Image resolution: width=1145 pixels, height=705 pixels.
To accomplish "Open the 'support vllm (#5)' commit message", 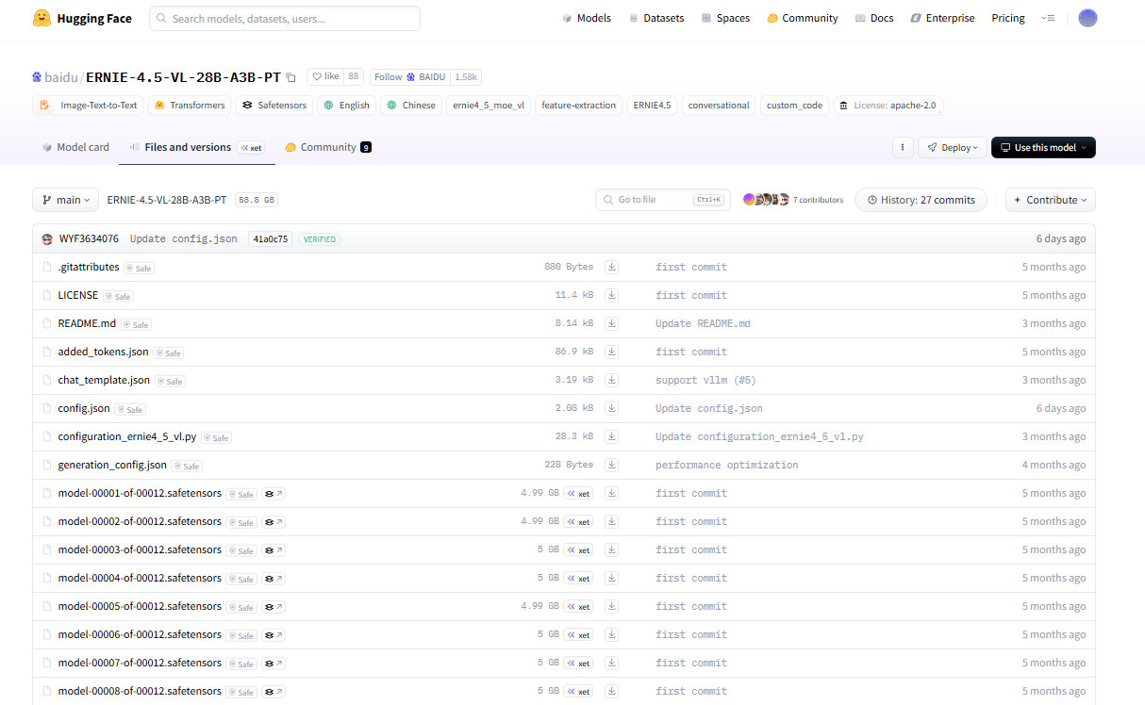I will point(705,380).
